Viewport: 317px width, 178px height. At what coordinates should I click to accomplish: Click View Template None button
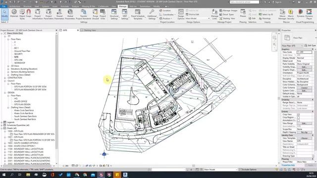(304, 138)
